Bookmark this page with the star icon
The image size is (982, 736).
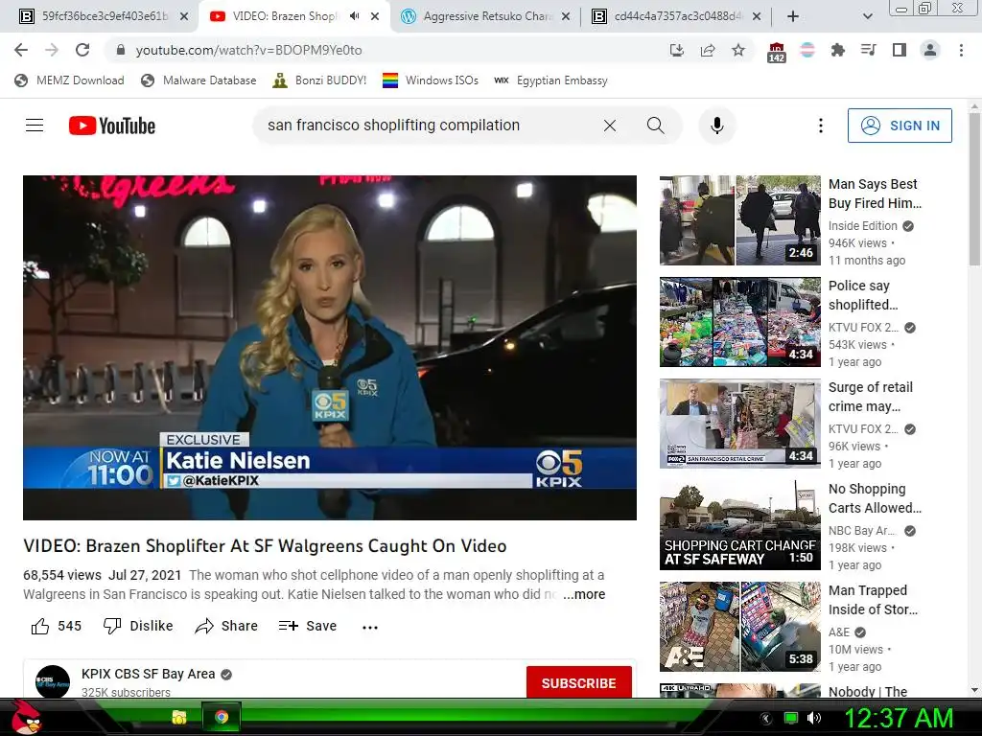pyautogui.click(x=738, y=50)
